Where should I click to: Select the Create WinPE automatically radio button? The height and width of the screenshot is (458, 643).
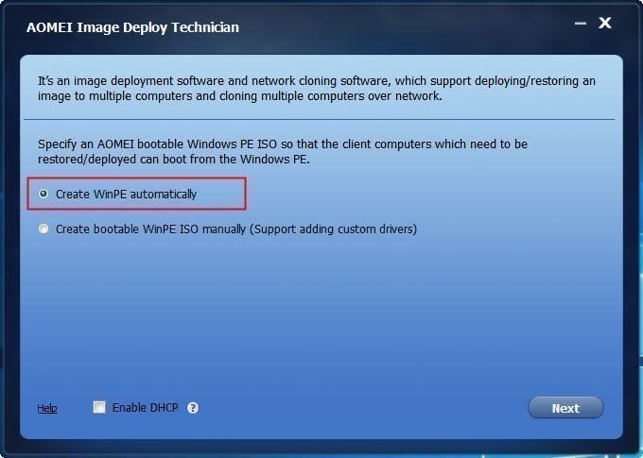click(x=43, y=194)
